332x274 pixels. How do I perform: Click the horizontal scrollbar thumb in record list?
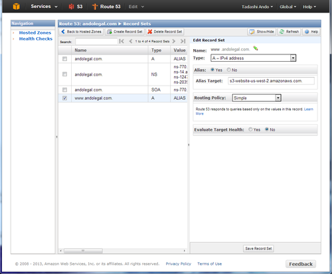pyautogui.click(x=83, y=251)
